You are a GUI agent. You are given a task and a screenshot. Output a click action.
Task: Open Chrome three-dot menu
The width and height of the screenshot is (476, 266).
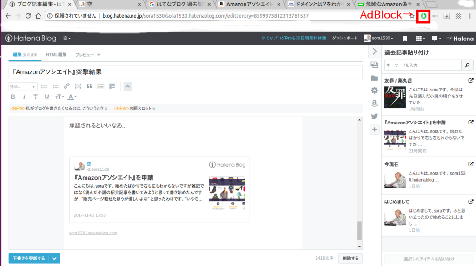tap(470, 16)
